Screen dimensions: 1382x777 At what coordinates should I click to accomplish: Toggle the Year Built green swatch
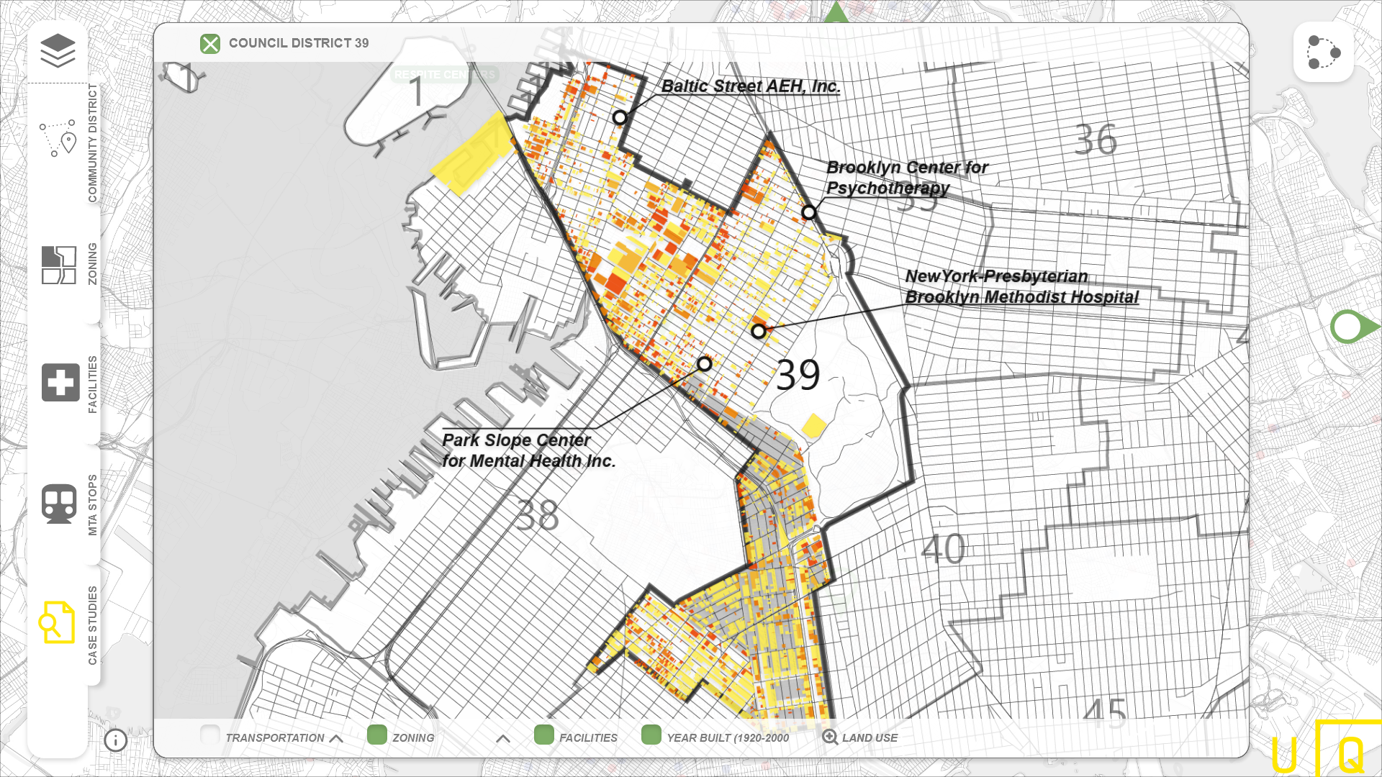click(x=651, y=735)
